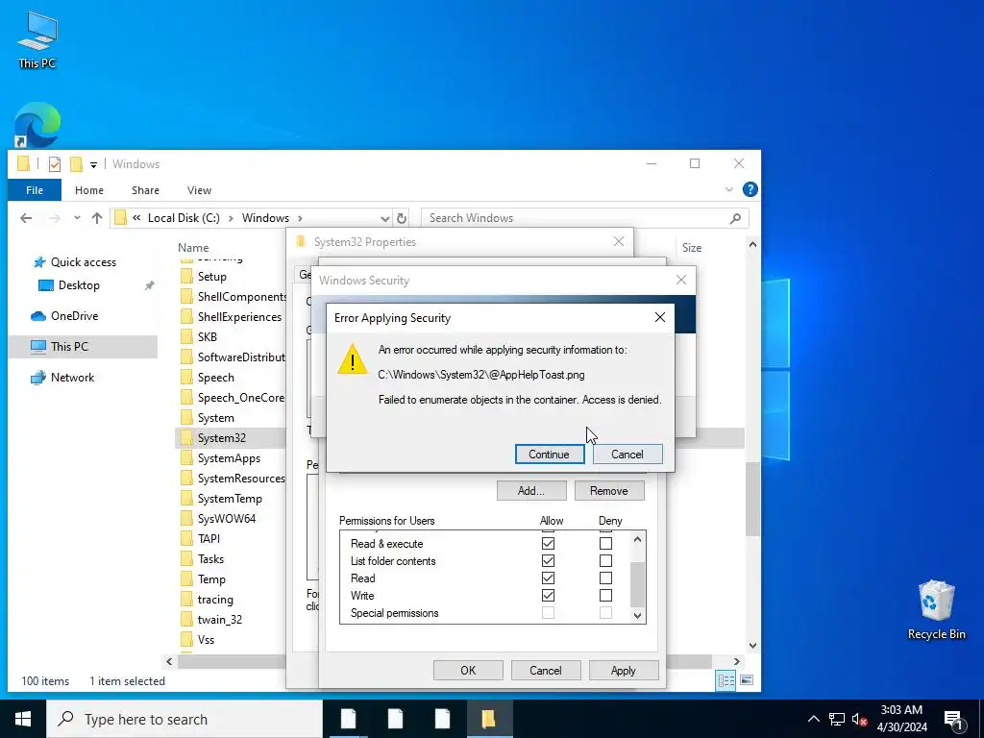Select Quick access in navigation pane
The image size is (984, 738).
tap(84, 262)
